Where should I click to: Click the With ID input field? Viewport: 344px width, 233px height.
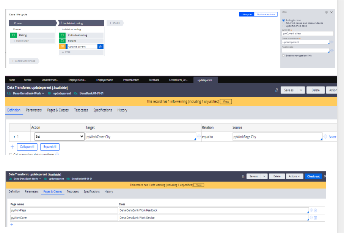tap(308, 34)
